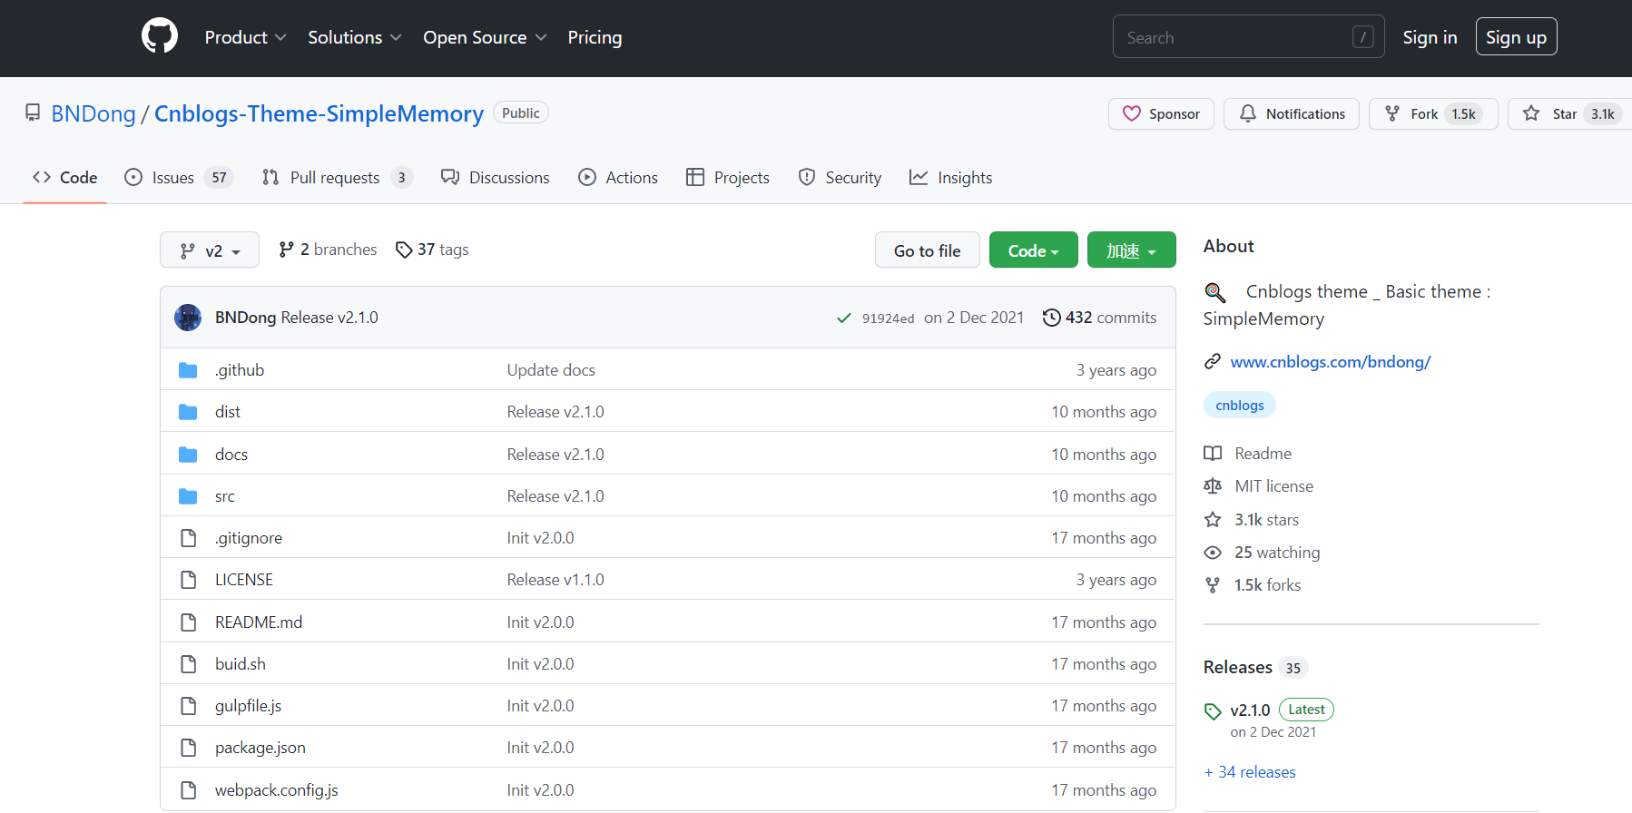View the 2 branches link

click(x=328, y=250)
